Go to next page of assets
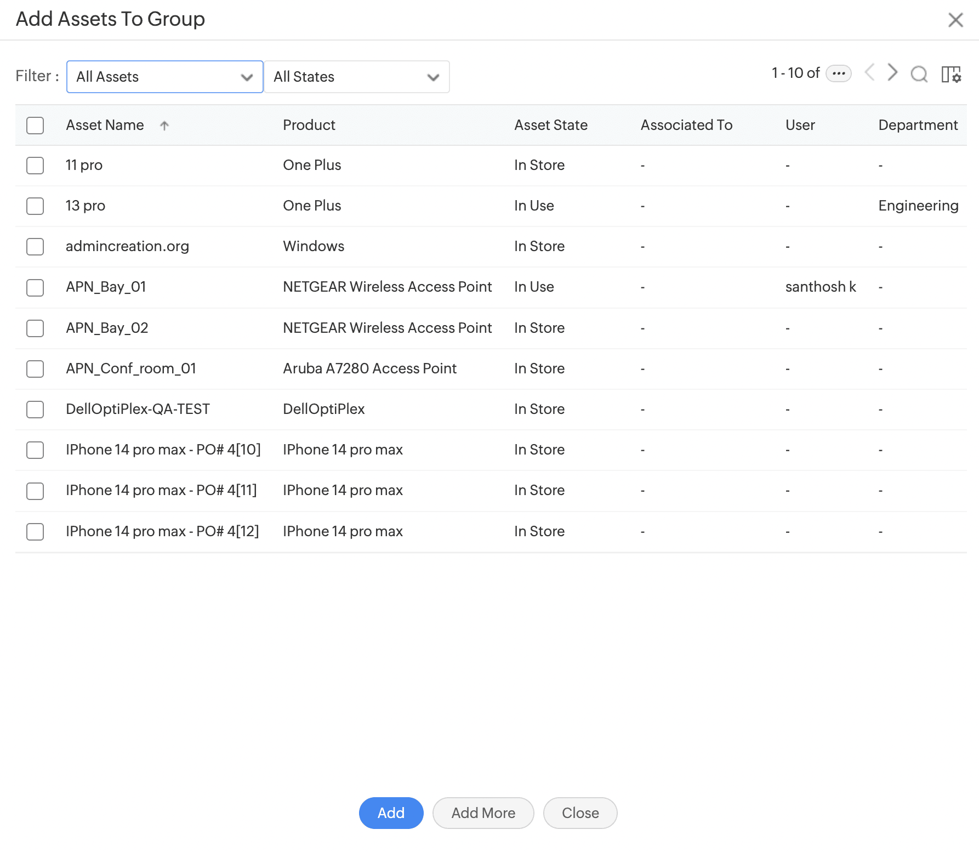This screenshot has width=979, height=852. (892, 72)
